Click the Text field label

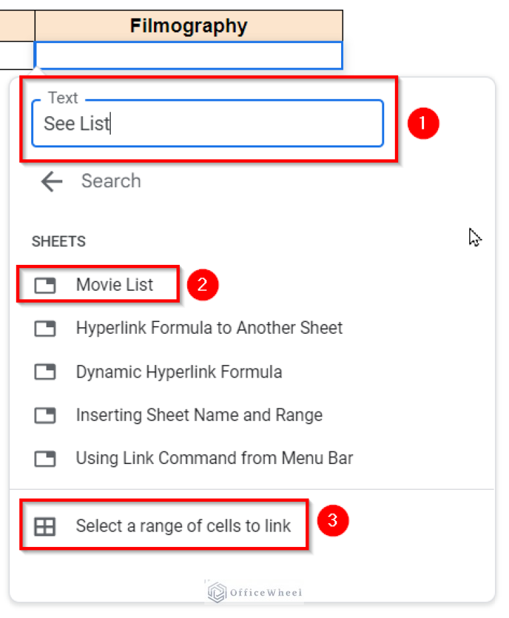coord(63,98)
